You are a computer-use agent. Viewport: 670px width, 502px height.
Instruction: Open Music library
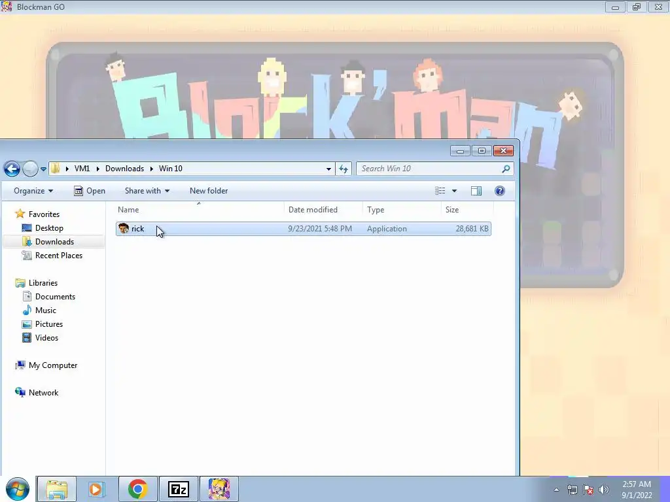[45, 310]
